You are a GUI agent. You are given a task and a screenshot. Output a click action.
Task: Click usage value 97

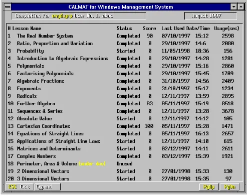pyautogui.click(x=228, y=179)
